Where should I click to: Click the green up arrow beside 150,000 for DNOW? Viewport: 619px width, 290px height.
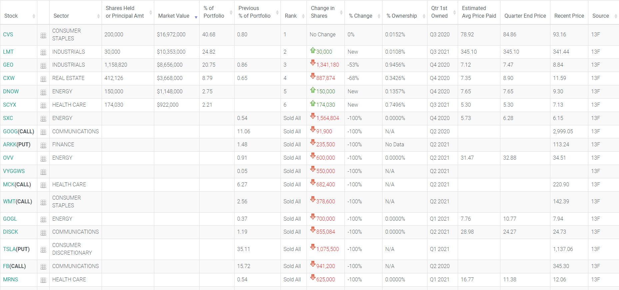(x=312, y=90)
